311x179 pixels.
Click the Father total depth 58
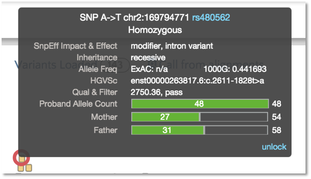tap(276, 130)
